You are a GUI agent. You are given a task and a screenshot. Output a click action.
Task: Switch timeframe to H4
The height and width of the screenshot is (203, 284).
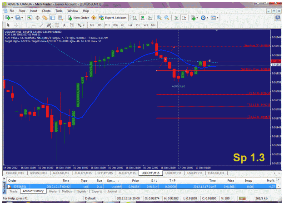130,25
